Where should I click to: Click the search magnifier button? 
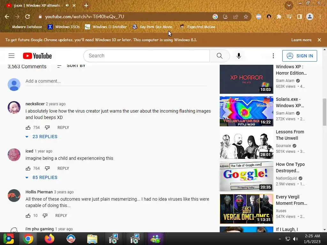coord(220,56)
